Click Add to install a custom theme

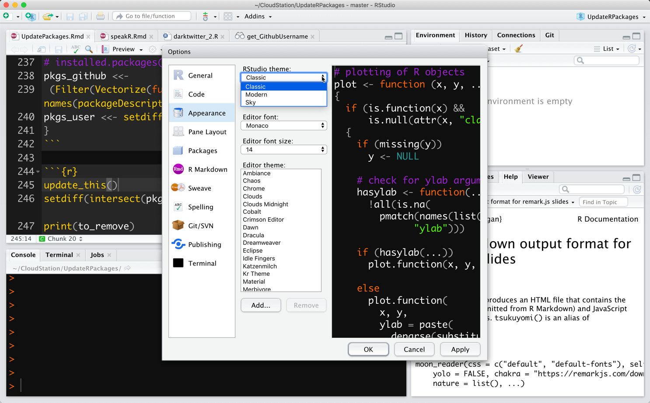[261, 305]
